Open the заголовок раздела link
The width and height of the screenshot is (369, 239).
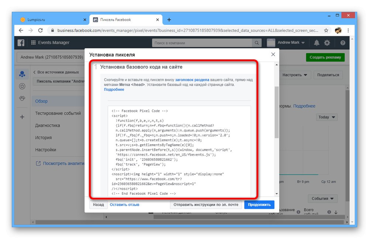(192, 80)
